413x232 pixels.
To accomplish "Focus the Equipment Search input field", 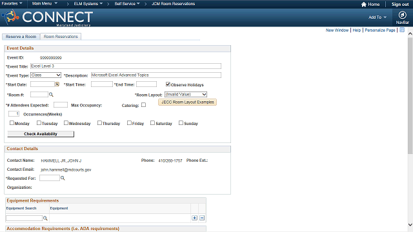I will 25,218.
